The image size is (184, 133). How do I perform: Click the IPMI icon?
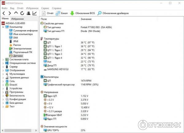tap(11, 41)
